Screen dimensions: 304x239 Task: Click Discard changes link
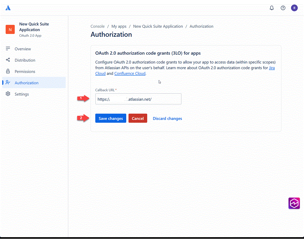click(167, 118)
